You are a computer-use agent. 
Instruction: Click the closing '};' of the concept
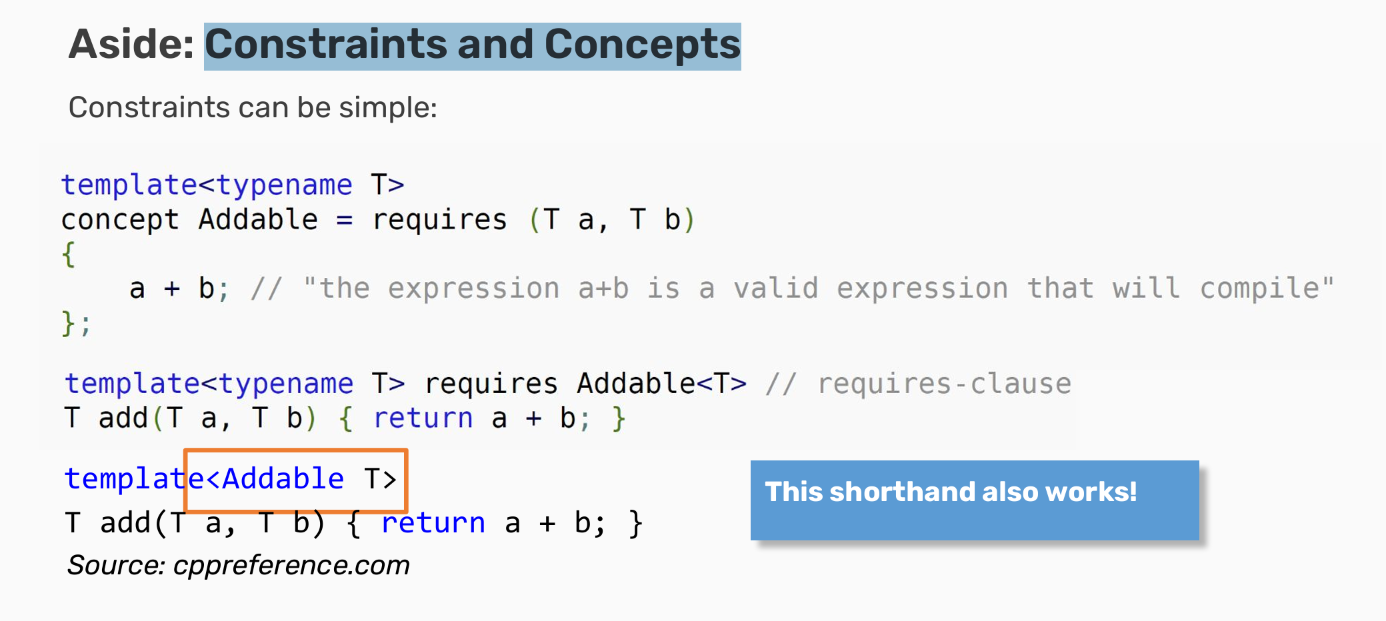pyautogui.click(x=76, y=323)
